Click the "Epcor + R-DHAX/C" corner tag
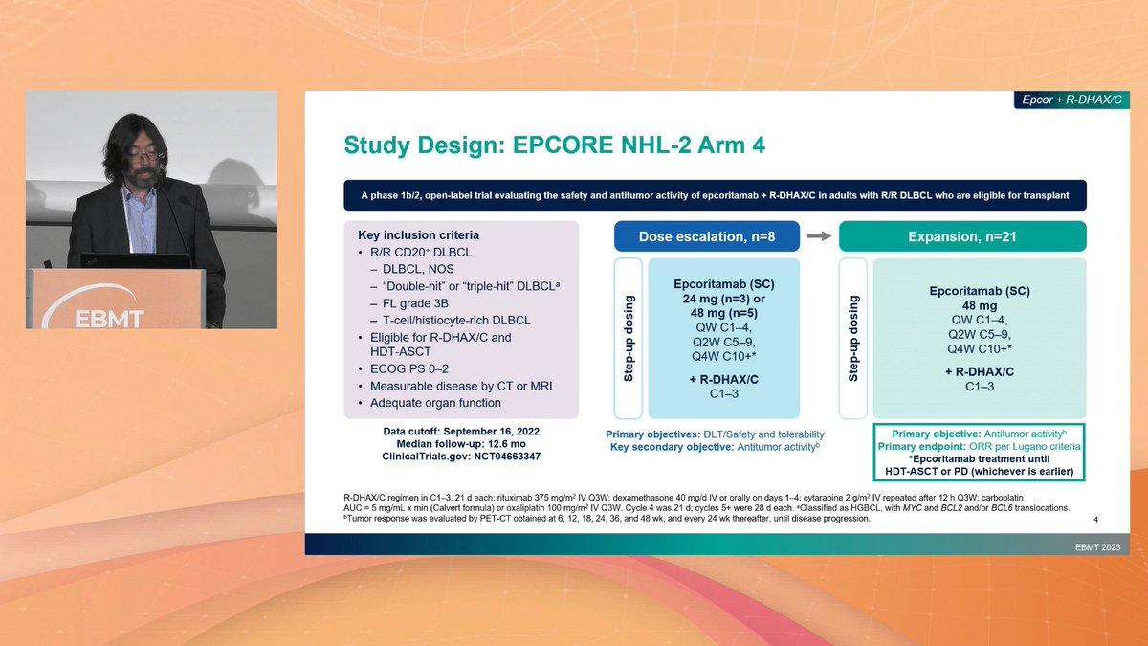This screenshot has height=646, width=1148. [1071, 100]
